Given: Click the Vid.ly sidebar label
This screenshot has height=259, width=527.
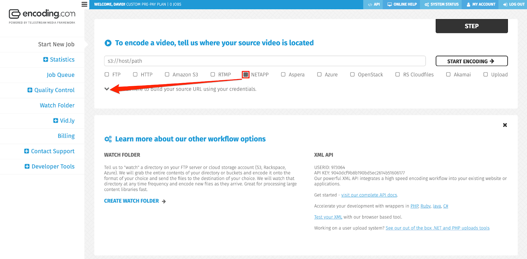Looking at the screenshot, I should click(x=67, y=121).
